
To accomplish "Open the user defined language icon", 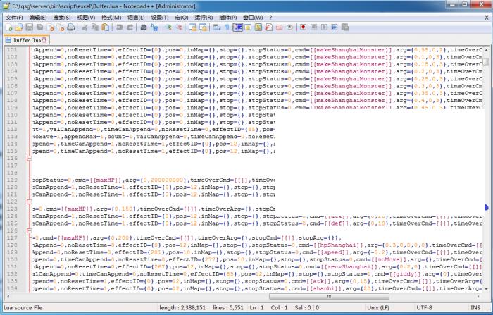I will [x=248, y=27].
